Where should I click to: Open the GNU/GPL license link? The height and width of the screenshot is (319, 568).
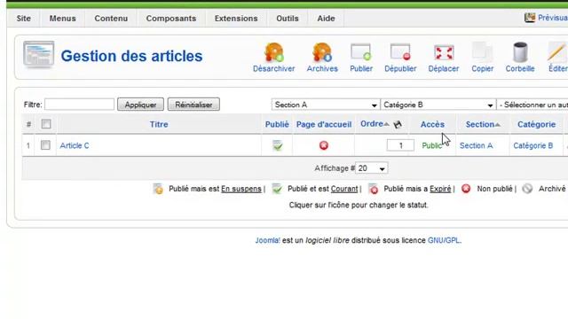(x=444, y=240)
